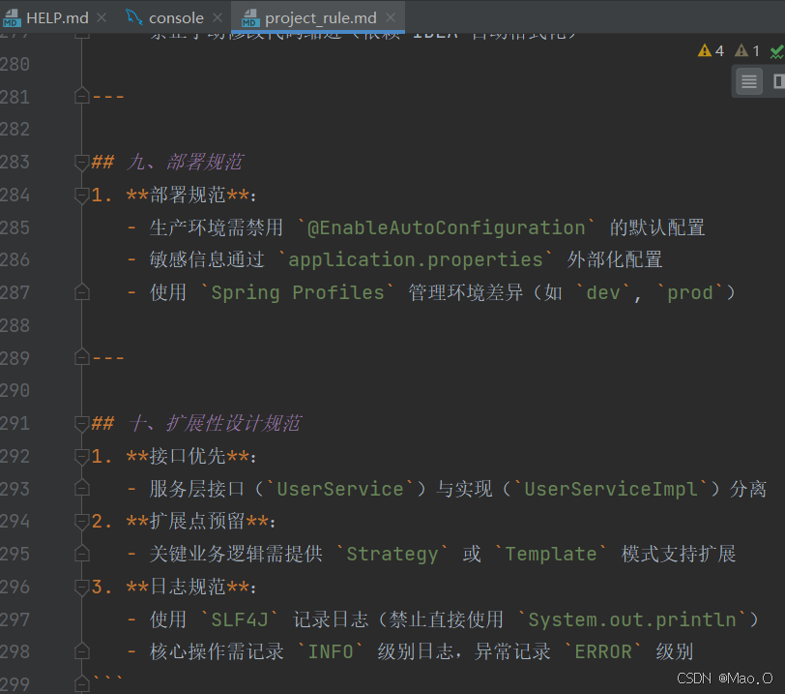
Task: Click the ERROR code span
Action: tap(603, 652)
